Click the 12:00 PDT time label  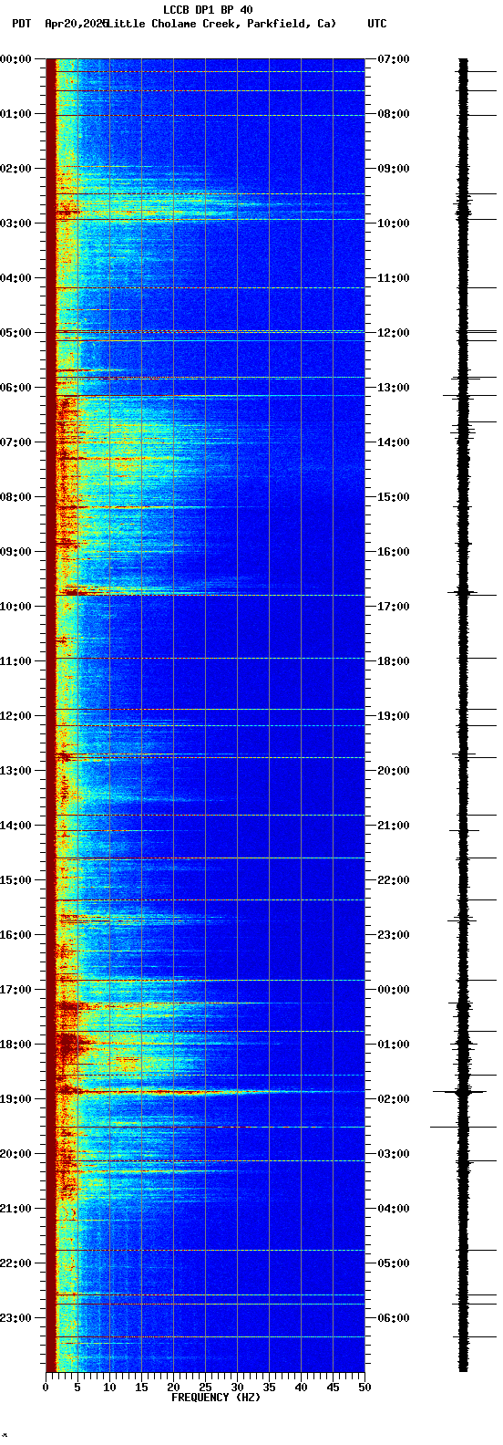16,716
